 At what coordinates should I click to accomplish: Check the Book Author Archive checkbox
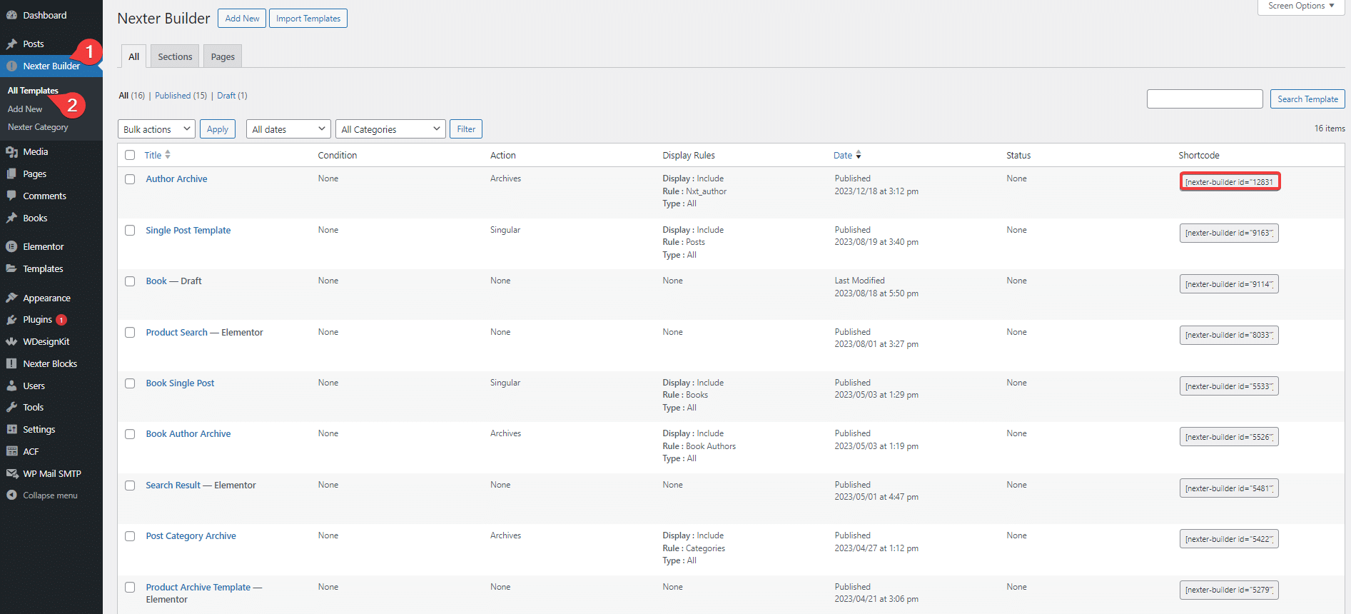click(130, 434)
